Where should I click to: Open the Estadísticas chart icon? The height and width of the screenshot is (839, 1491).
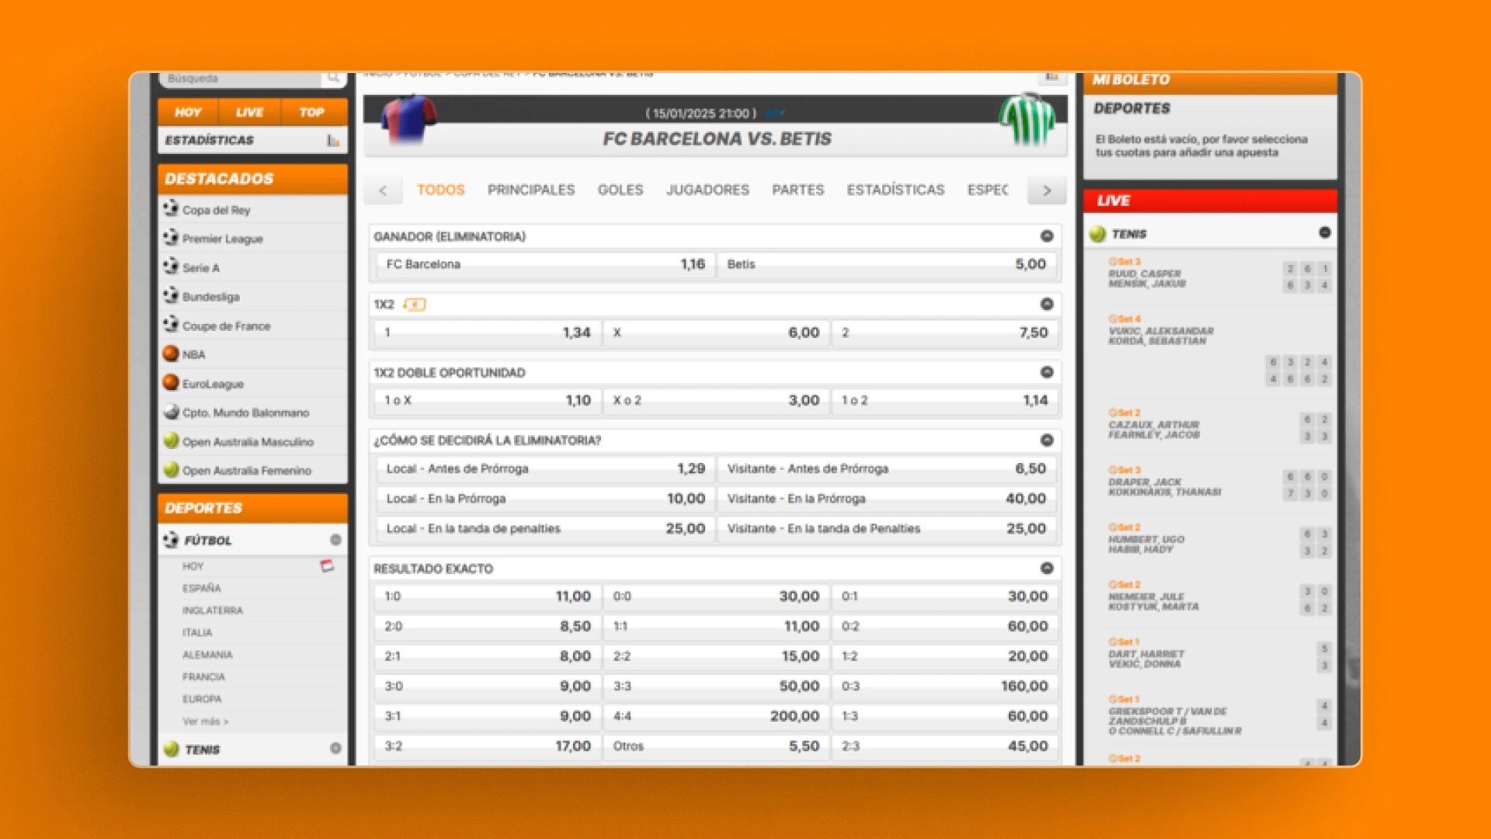click(333, 141)
